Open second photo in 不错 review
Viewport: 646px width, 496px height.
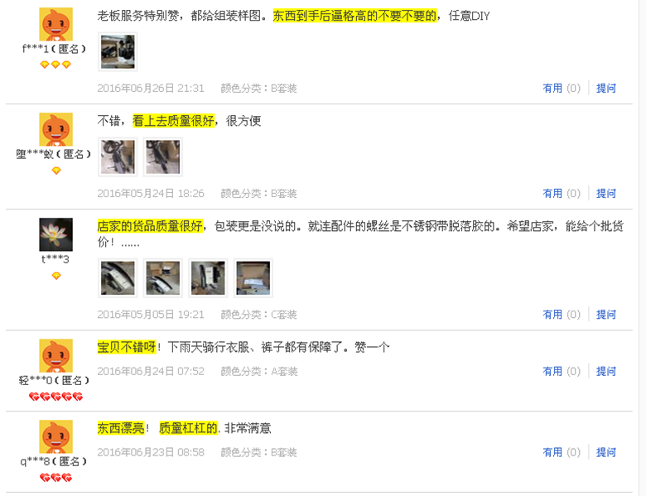[x=162, y=157]
